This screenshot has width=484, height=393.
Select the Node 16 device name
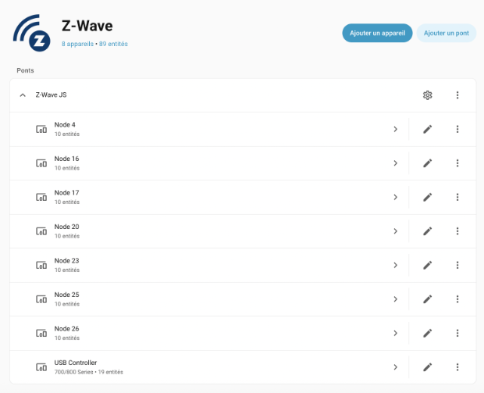click(x=66, y=159)
